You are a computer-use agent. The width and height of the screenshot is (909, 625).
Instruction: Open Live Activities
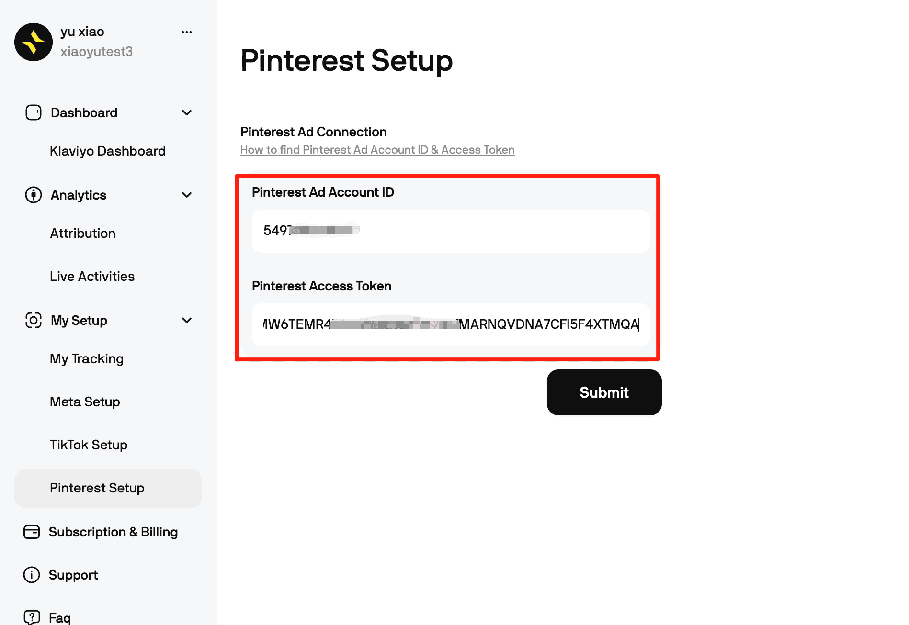[91, 276]
